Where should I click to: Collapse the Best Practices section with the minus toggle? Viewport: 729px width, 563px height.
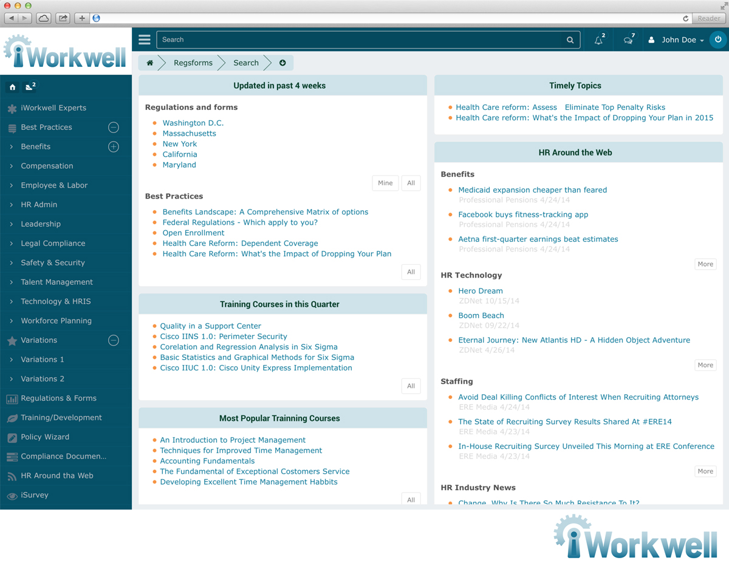point(113,128)
